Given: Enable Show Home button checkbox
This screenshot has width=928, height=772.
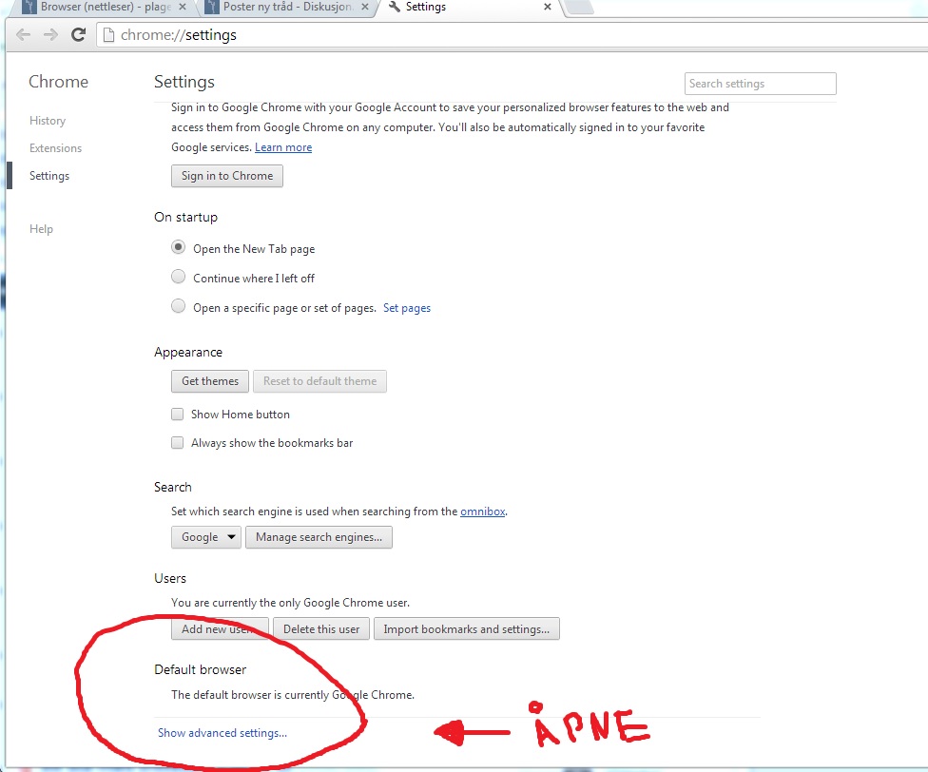Looking at the screenshot, I should click(x=177, y=415).
